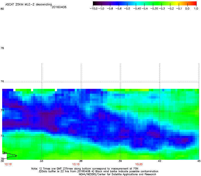Click the red time stamp 10:35
This screenshot has width=201, height=176.
click(139, 164)
